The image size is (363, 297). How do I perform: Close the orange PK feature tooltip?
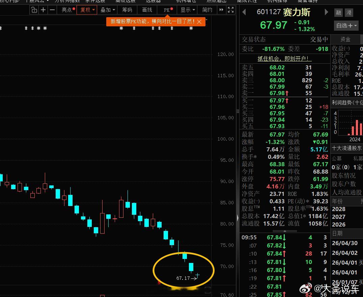click(x=199, y=22)
